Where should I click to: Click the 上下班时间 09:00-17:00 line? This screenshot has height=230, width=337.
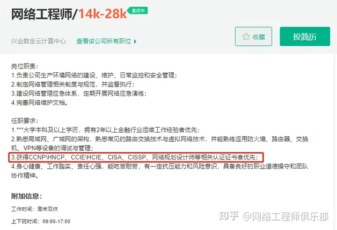point(41,221)
